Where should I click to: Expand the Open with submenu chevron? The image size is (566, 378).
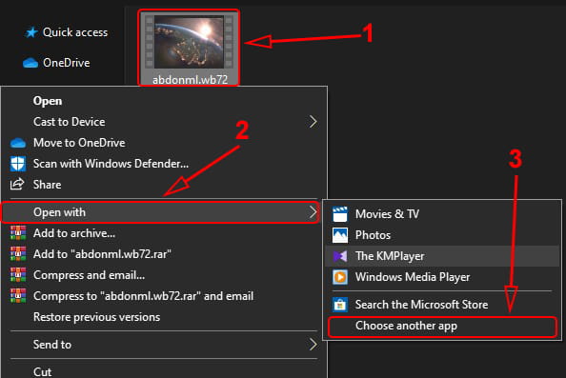tap(313, 212)
